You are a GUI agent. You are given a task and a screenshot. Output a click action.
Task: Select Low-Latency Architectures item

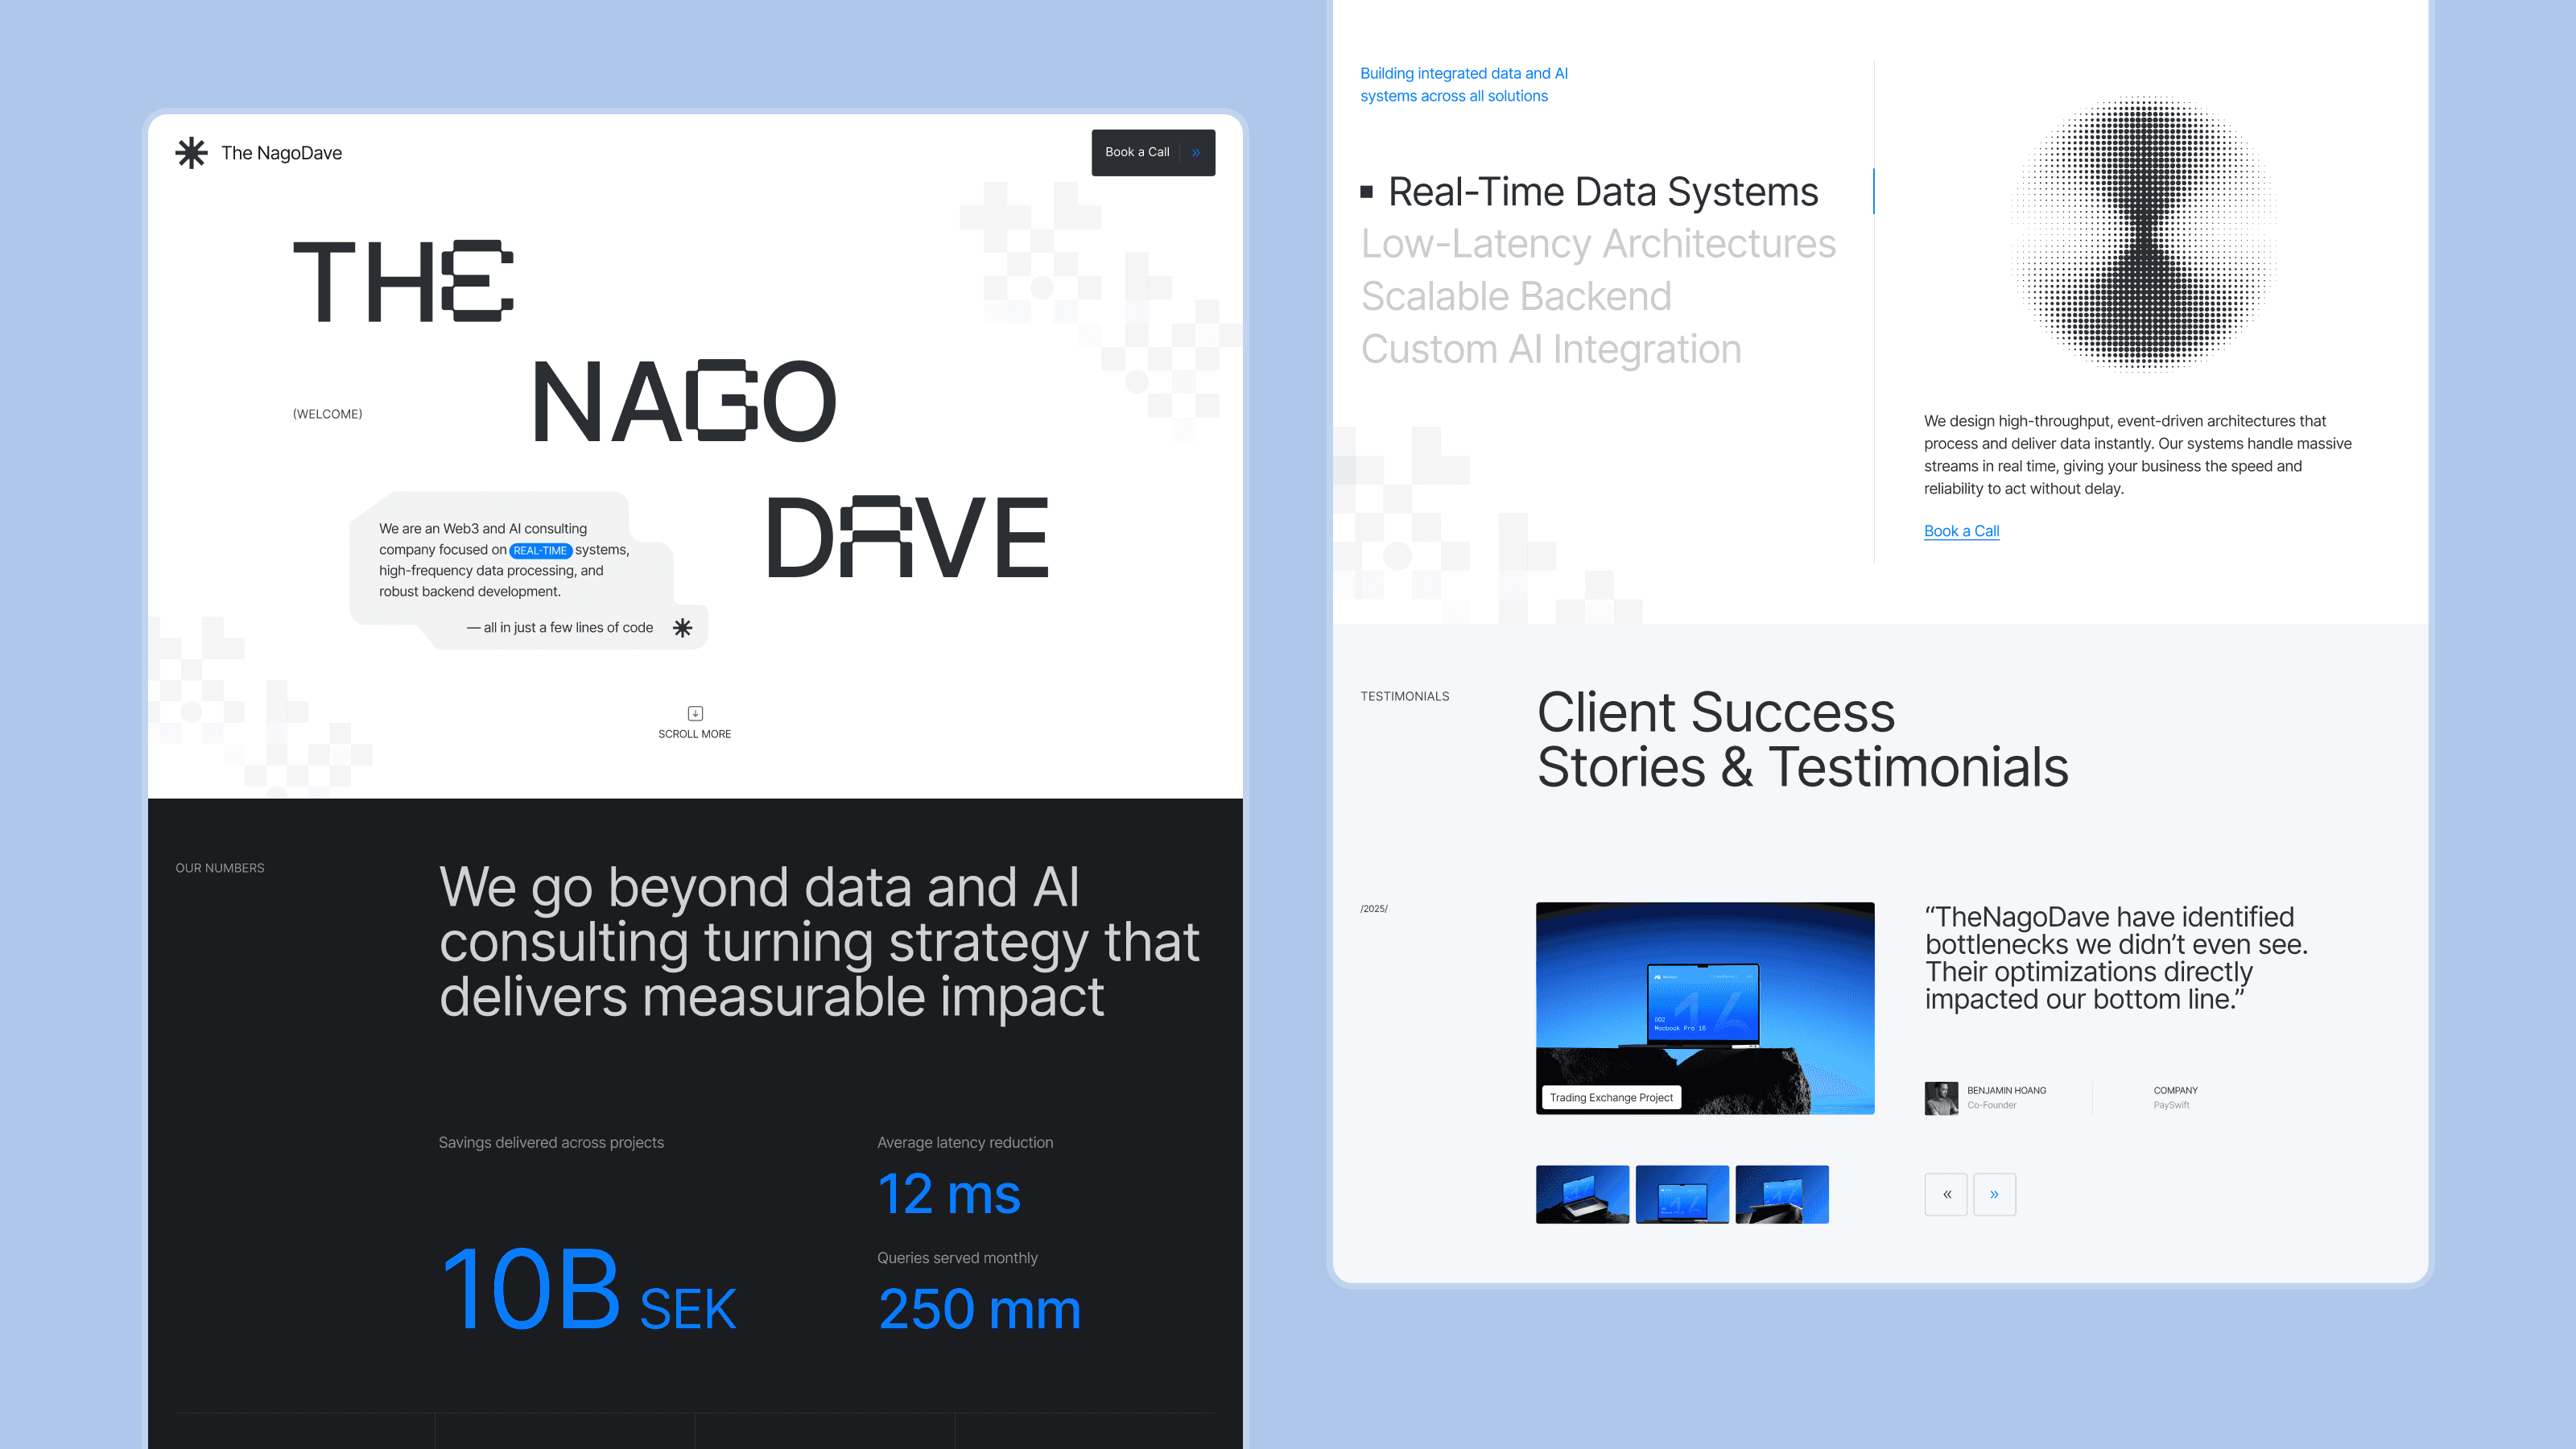click(1598, 244)
